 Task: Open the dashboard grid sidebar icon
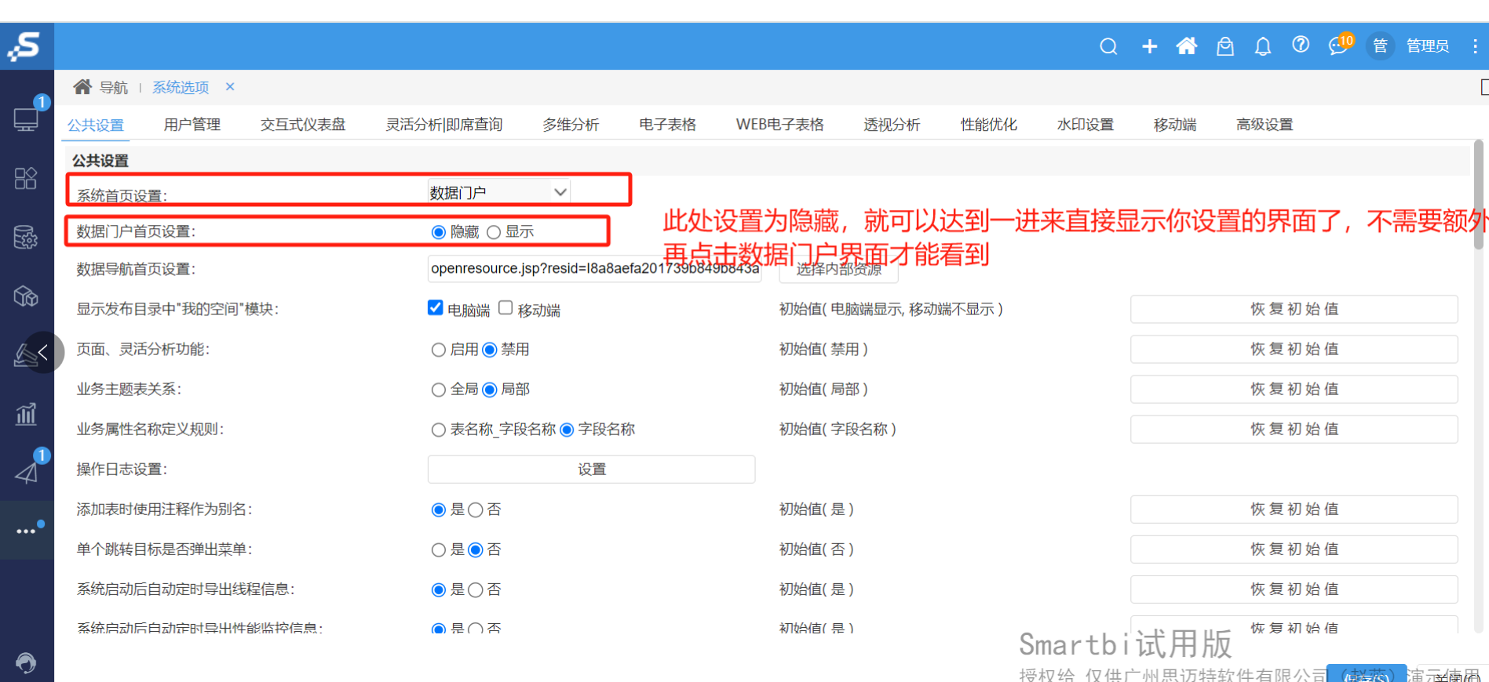[26, 179]
